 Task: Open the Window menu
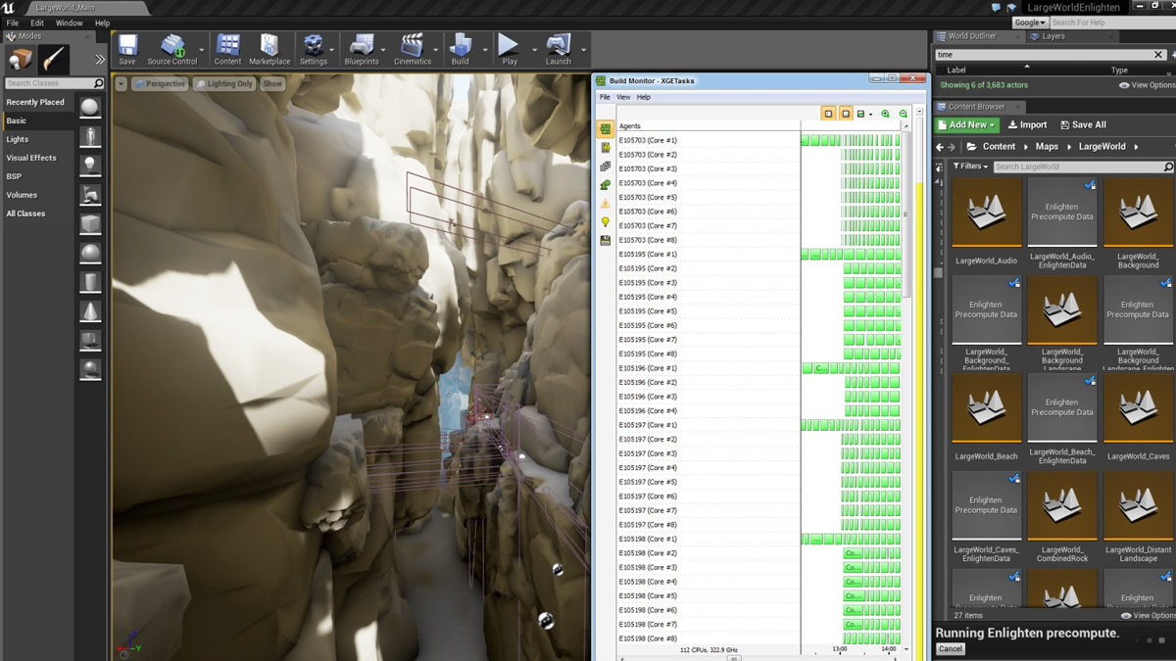(x=70, y=23)
